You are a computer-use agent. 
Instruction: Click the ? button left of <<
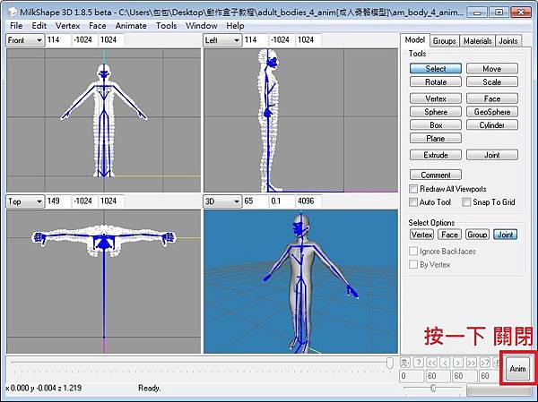419,363
